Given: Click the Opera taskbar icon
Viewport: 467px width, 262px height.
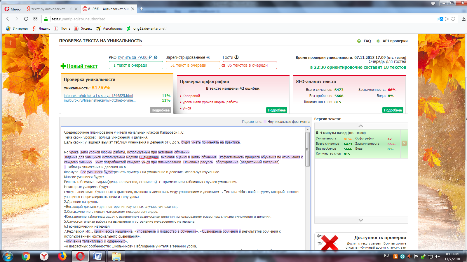Looking at the screenshot, I should pyautogui.click(x=80, y=256).
